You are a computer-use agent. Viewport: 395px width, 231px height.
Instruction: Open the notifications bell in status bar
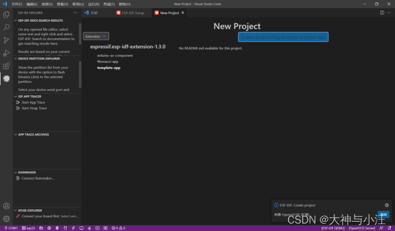coord(389,228)
